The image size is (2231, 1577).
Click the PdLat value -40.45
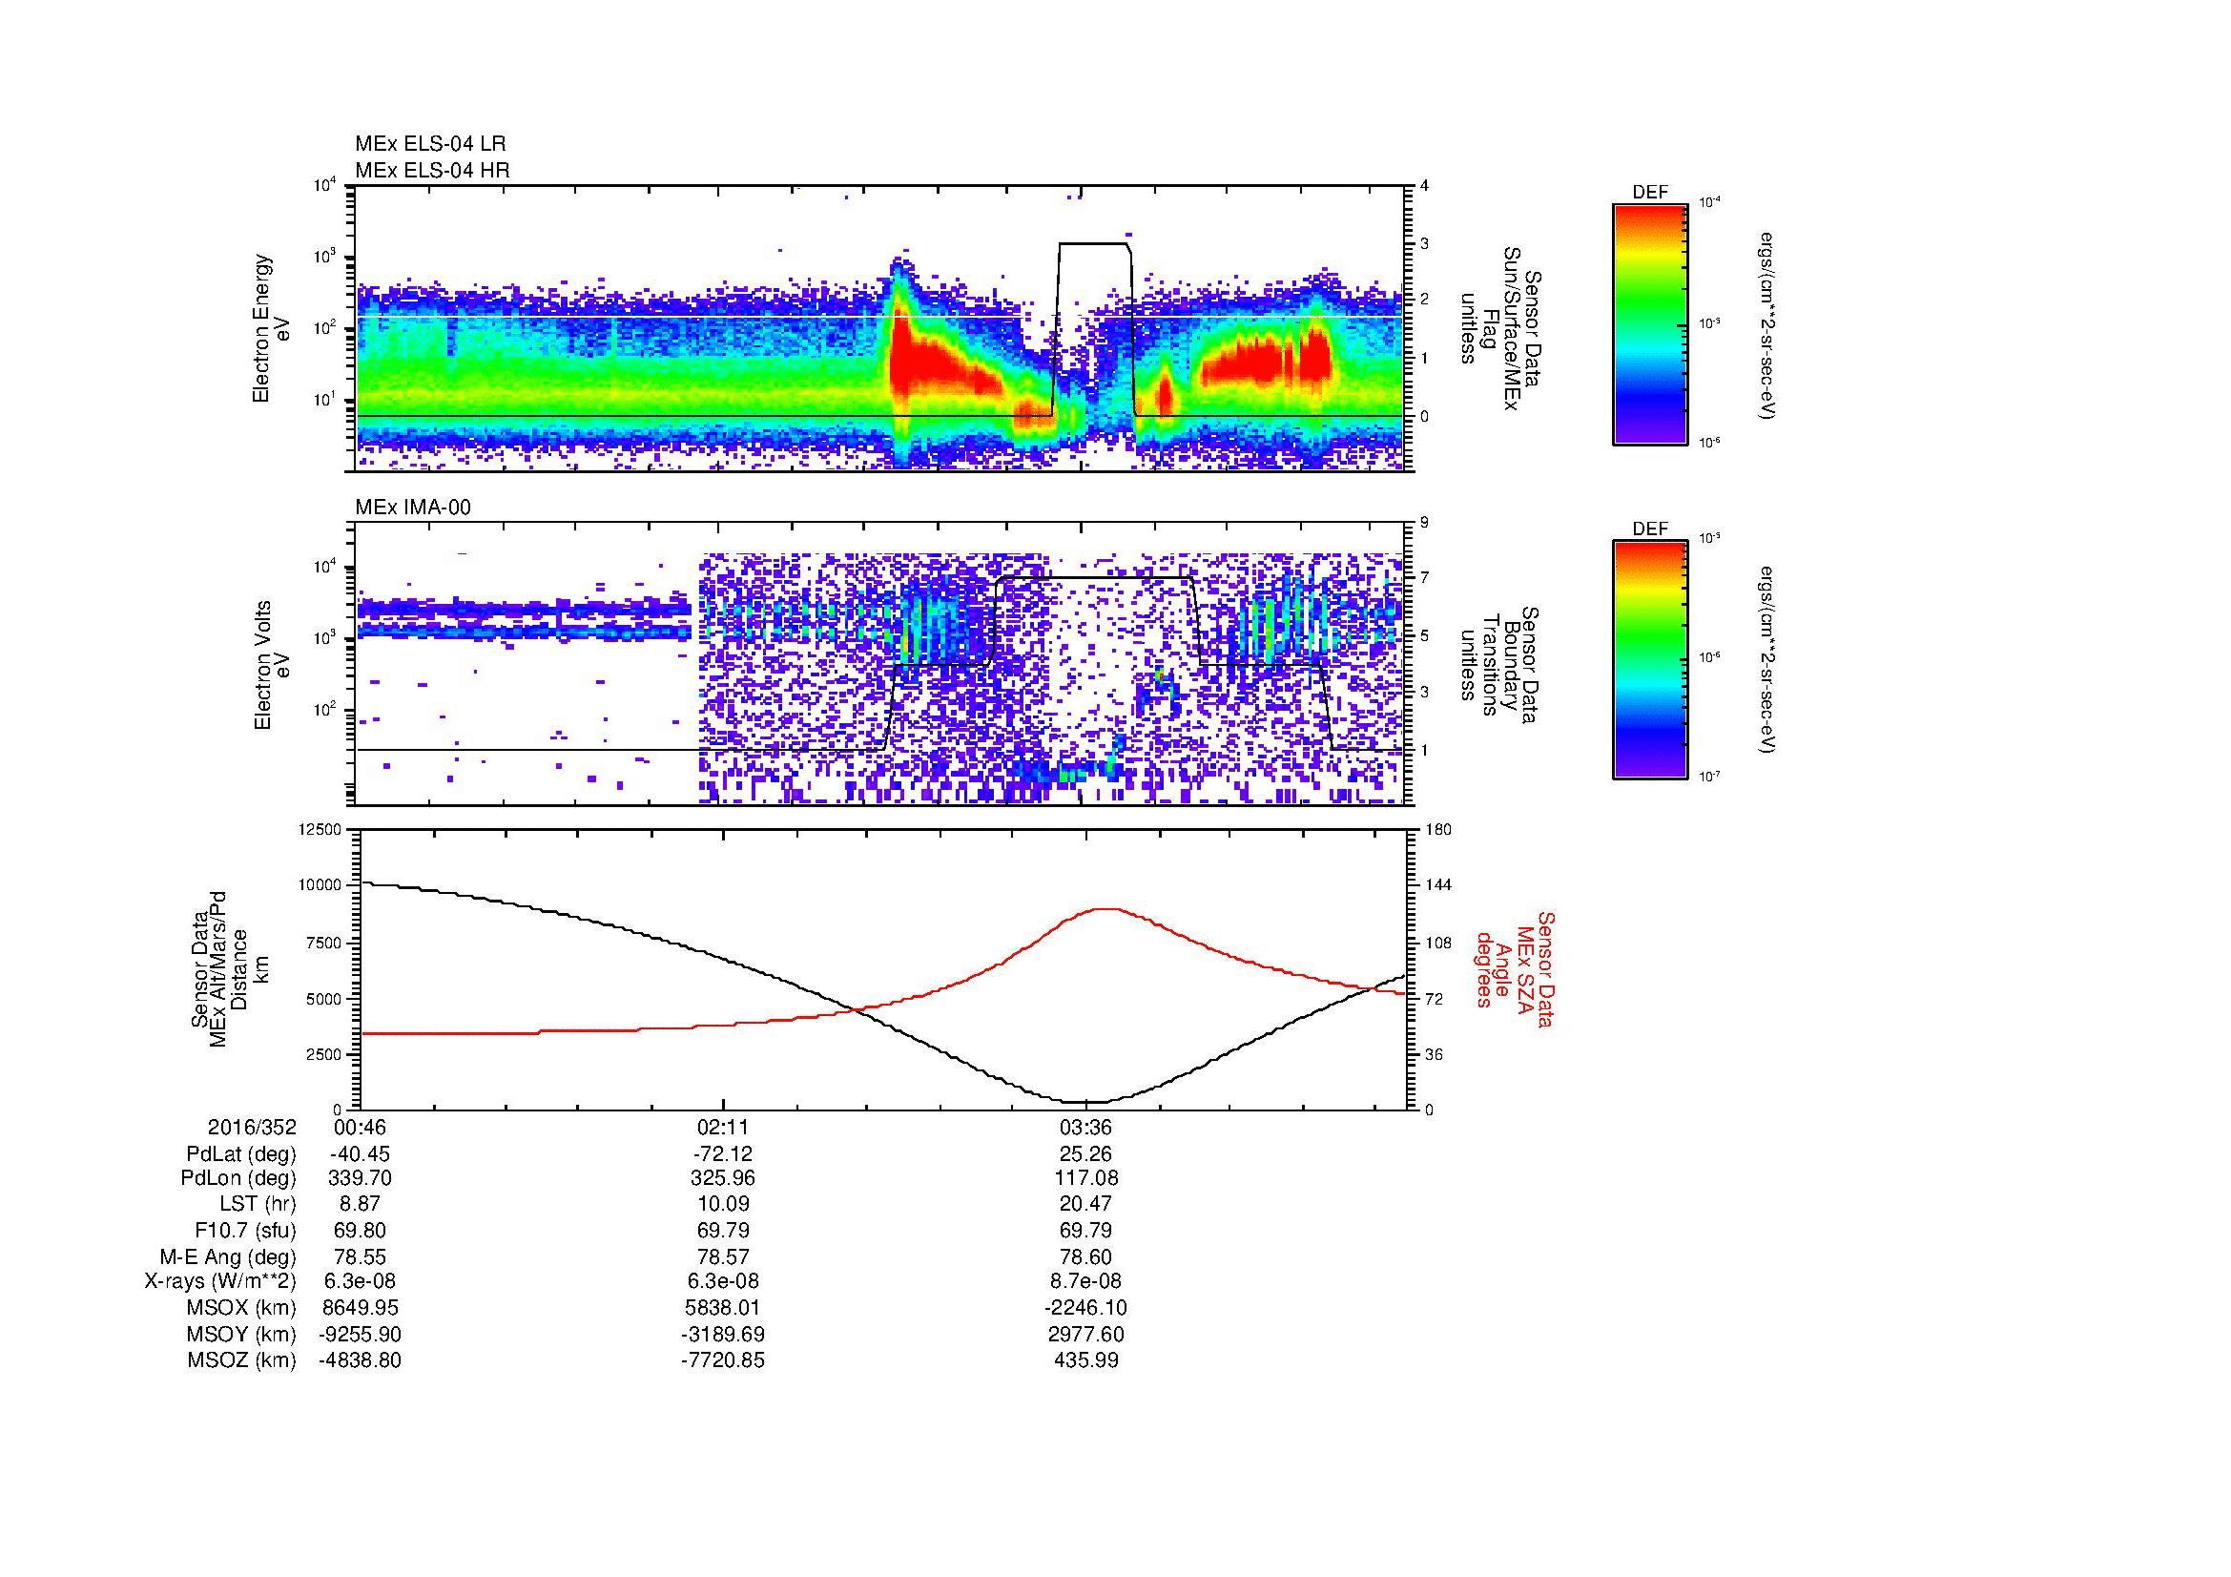(x=360, y=1154)
